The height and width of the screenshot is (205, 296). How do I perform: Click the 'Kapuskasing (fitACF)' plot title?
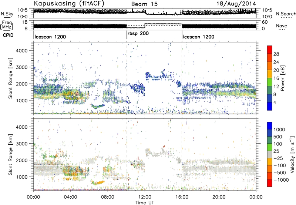point(69,3)
